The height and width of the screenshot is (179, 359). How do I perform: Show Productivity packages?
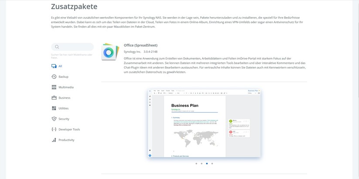click(x=66, y=140)
